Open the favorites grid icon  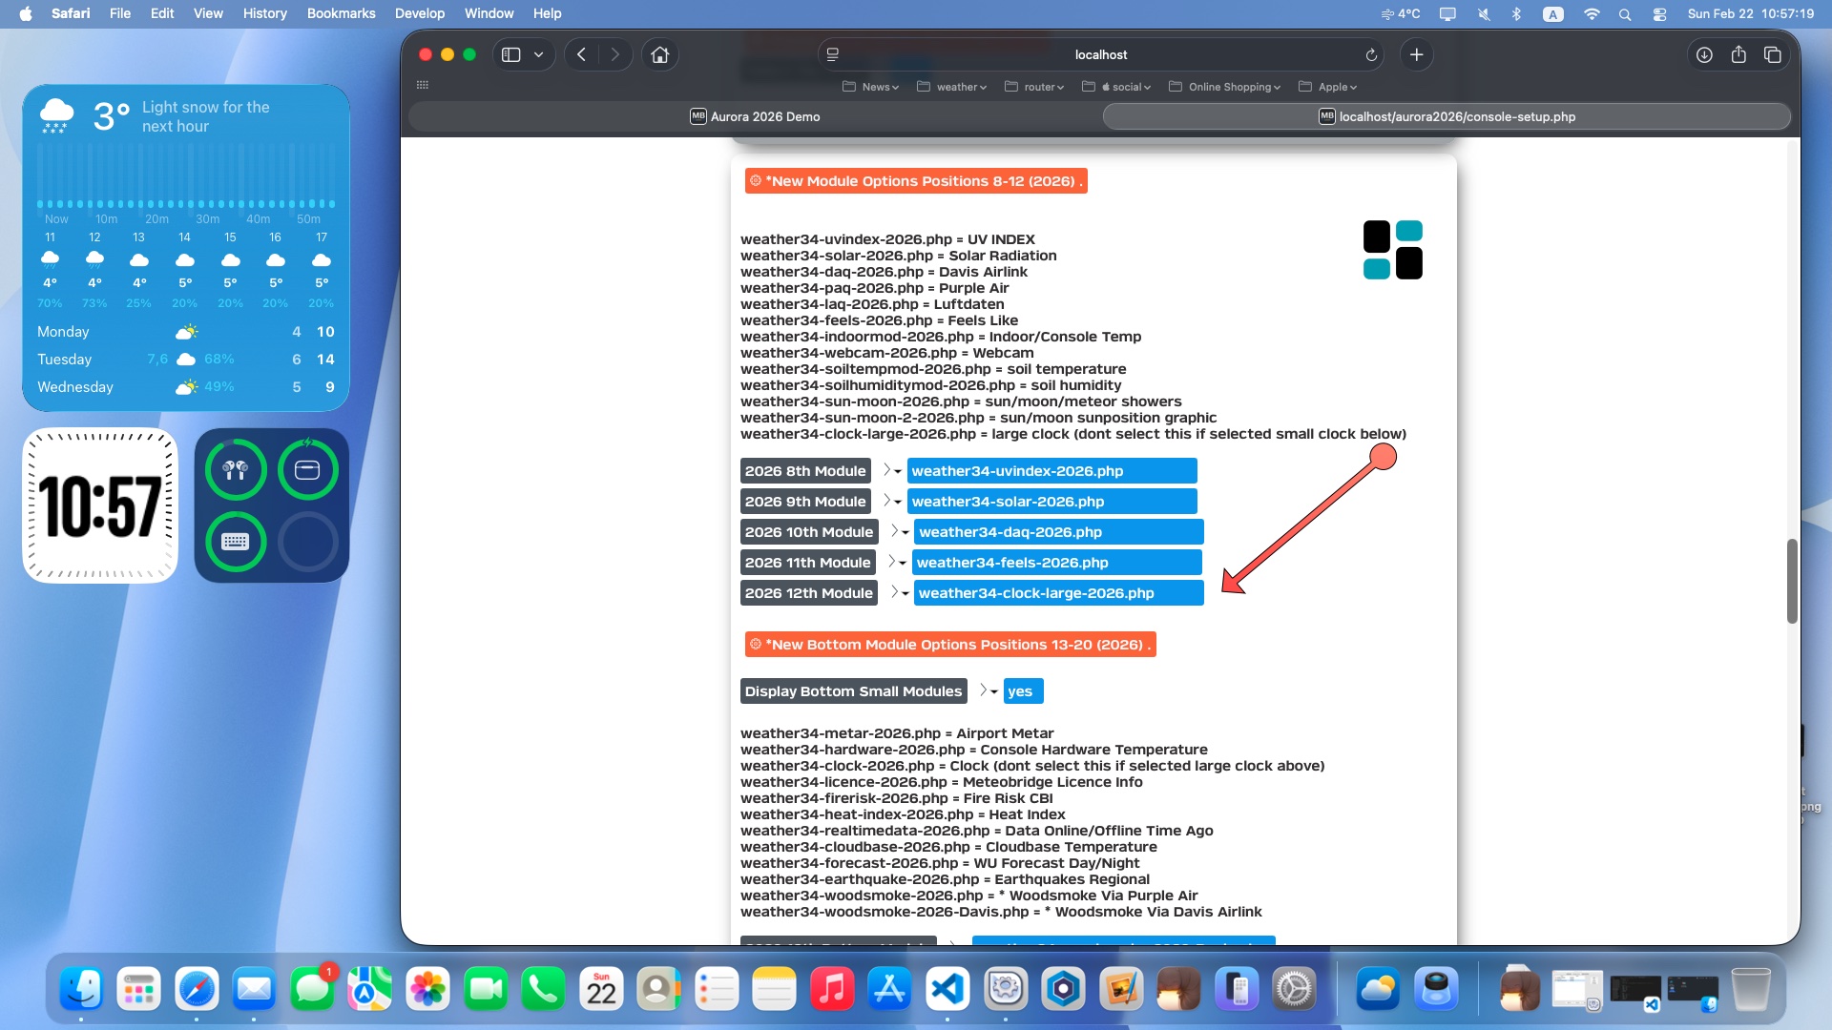[423, 86]
